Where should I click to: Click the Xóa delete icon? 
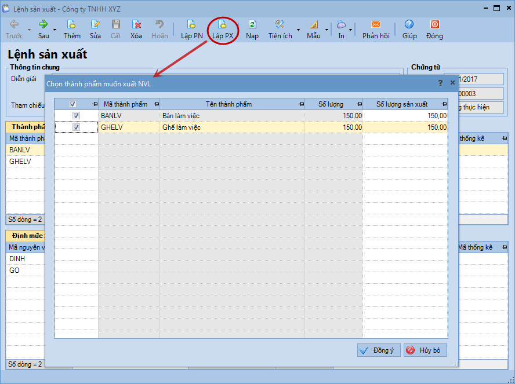pyautogui.click(x=136, y=25)
